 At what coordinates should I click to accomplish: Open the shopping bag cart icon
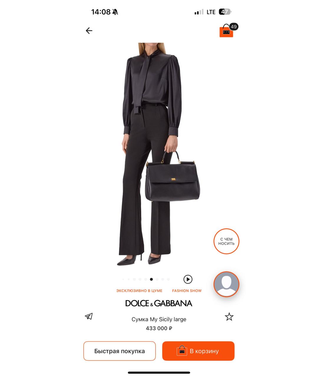(x=226, y=32)
